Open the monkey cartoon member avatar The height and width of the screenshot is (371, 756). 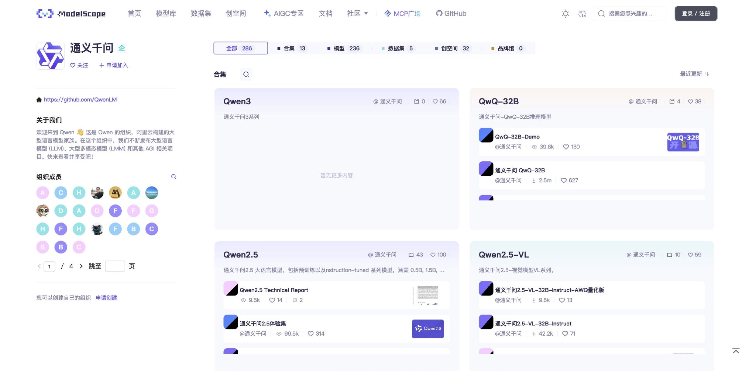[x=43, y=211]
